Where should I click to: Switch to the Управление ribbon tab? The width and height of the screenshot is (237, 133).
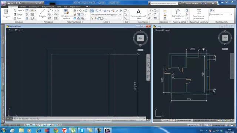pos(75,7)
